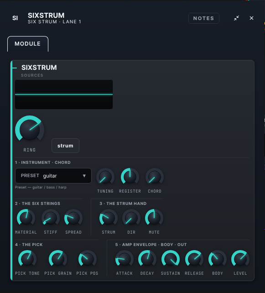Click the ATTACK knob

[125, 259]
